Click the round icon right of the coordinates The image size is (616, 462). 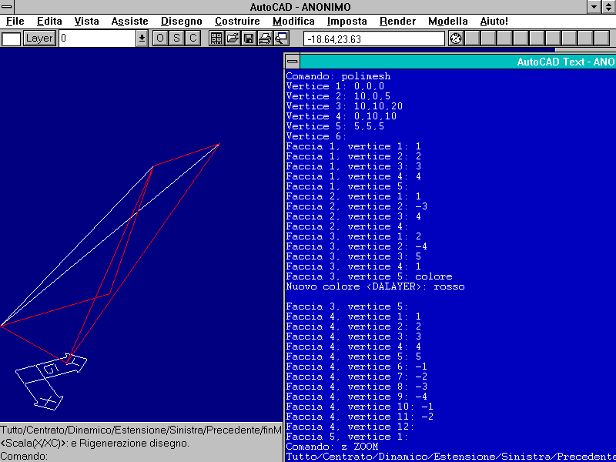(456, 38)
